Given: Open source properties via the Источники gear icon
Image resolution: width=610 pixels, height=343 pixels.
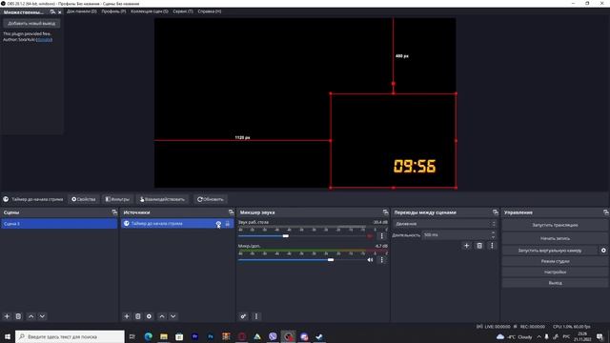Looking at the screenshot, I should (149, 316).
